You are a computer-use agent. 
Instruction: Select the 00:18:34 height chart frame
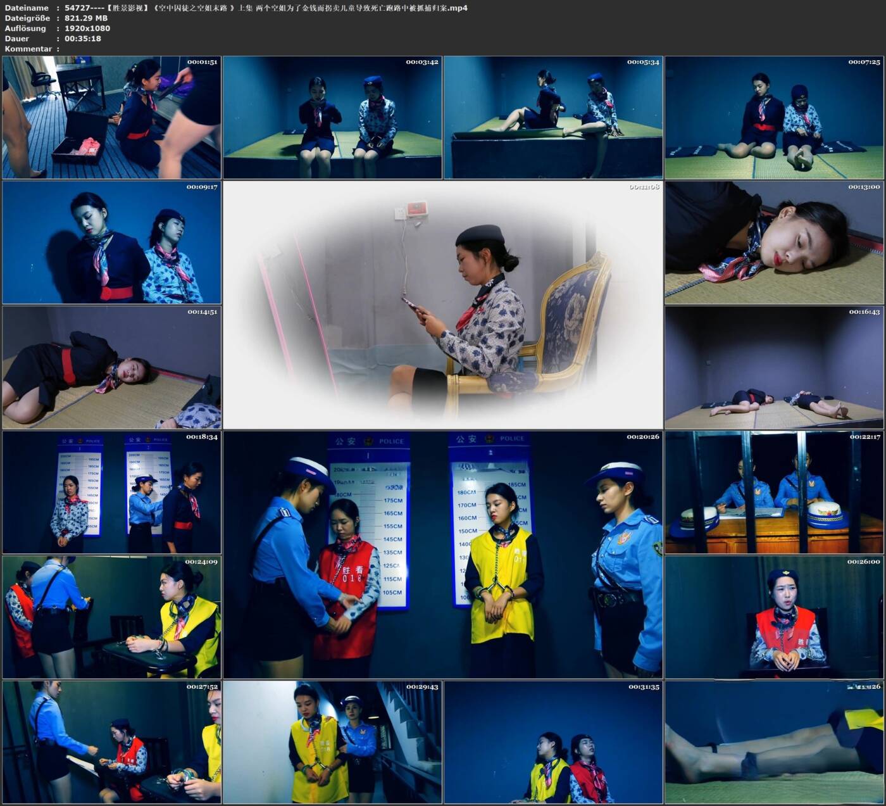(x=111, y=492)
